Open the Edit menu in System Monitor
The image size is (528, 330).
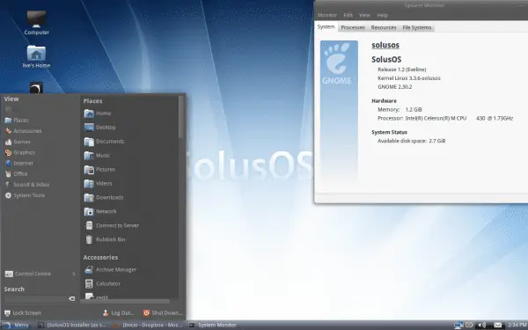[348, 15]
